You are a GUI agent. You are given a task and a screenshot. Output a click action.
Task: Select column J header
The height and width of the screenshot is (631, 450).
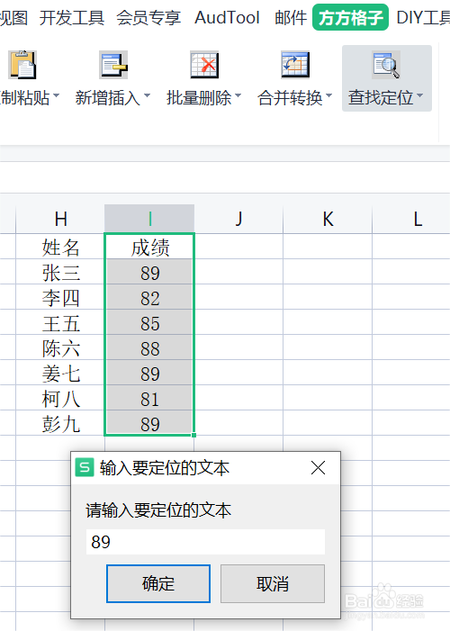click(x=238, y=219)
